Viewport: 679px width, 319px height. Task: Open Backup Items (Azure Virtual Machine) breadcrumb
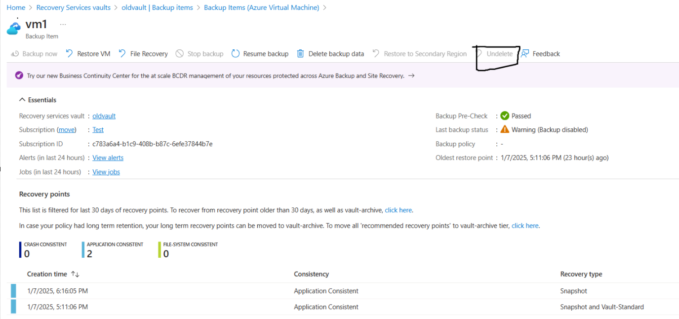pos(262,7)
